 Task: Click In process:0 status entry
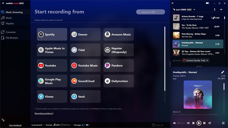point(37,125)
